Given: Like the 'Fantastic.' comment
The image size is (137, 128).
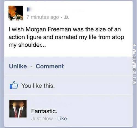Looking at the screenshot, I should click(62, 119).
